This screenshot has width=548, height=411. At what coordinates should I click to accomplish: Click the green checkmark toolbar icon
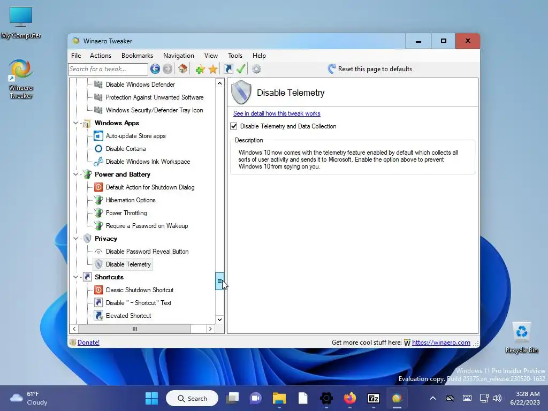241,69
